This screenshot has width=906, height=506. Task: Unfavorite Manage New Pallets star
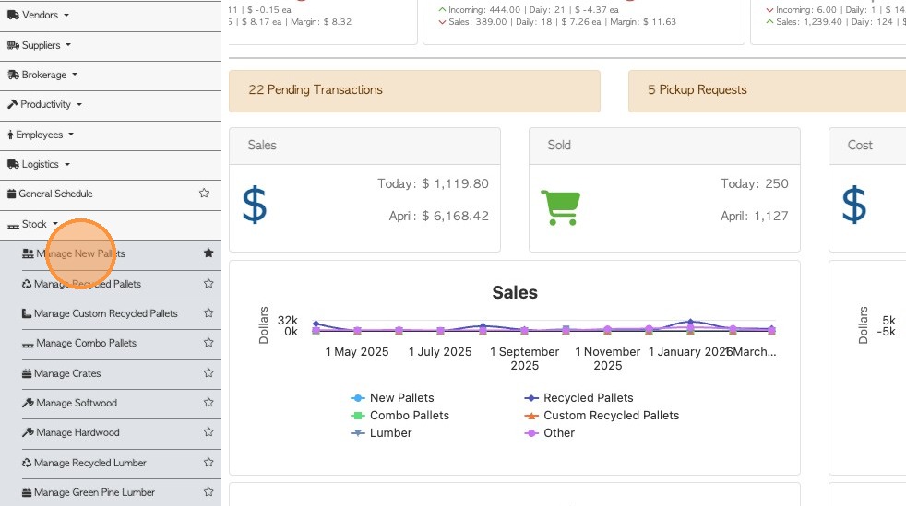tap(209, 253)
